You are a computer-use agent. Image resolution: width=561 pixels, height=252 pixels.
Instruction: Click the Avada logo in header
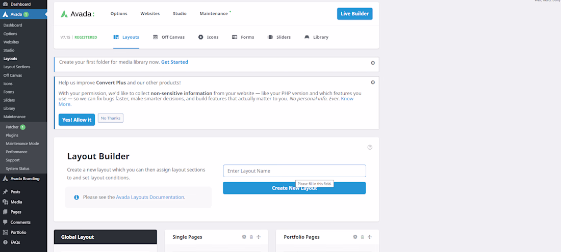click(78, 14)
